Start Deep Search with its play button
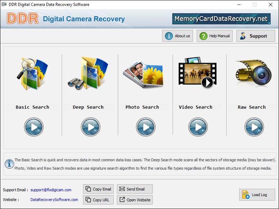Image resolution: width=279 pixels, height=209 pixels. coord(91,127)
